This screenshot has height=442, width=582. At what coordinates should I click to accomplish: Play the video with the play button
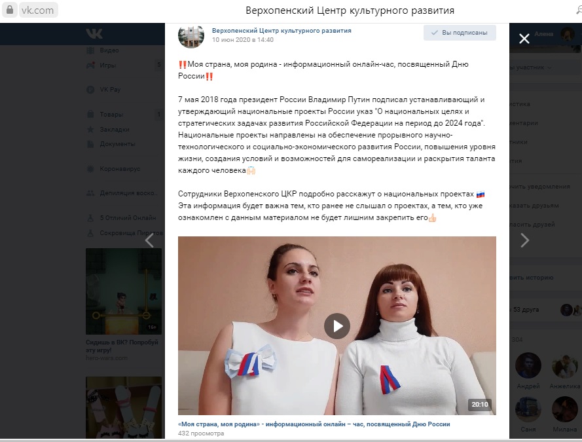[336, 326]
